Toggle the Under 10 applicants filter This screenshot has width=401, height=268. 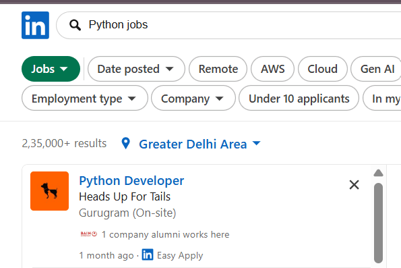click(299, 99)
